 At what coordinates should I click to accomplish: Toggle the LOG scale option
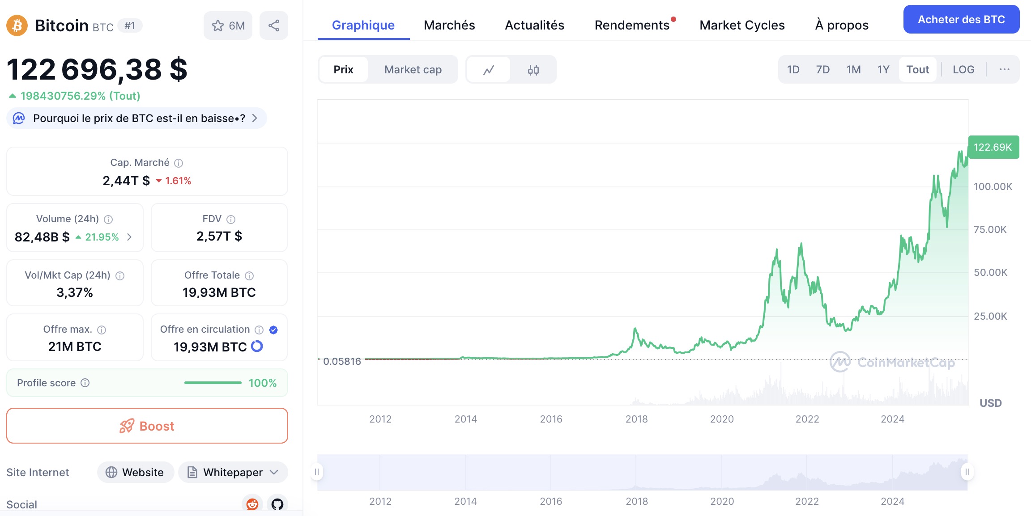tap(963, 69)
